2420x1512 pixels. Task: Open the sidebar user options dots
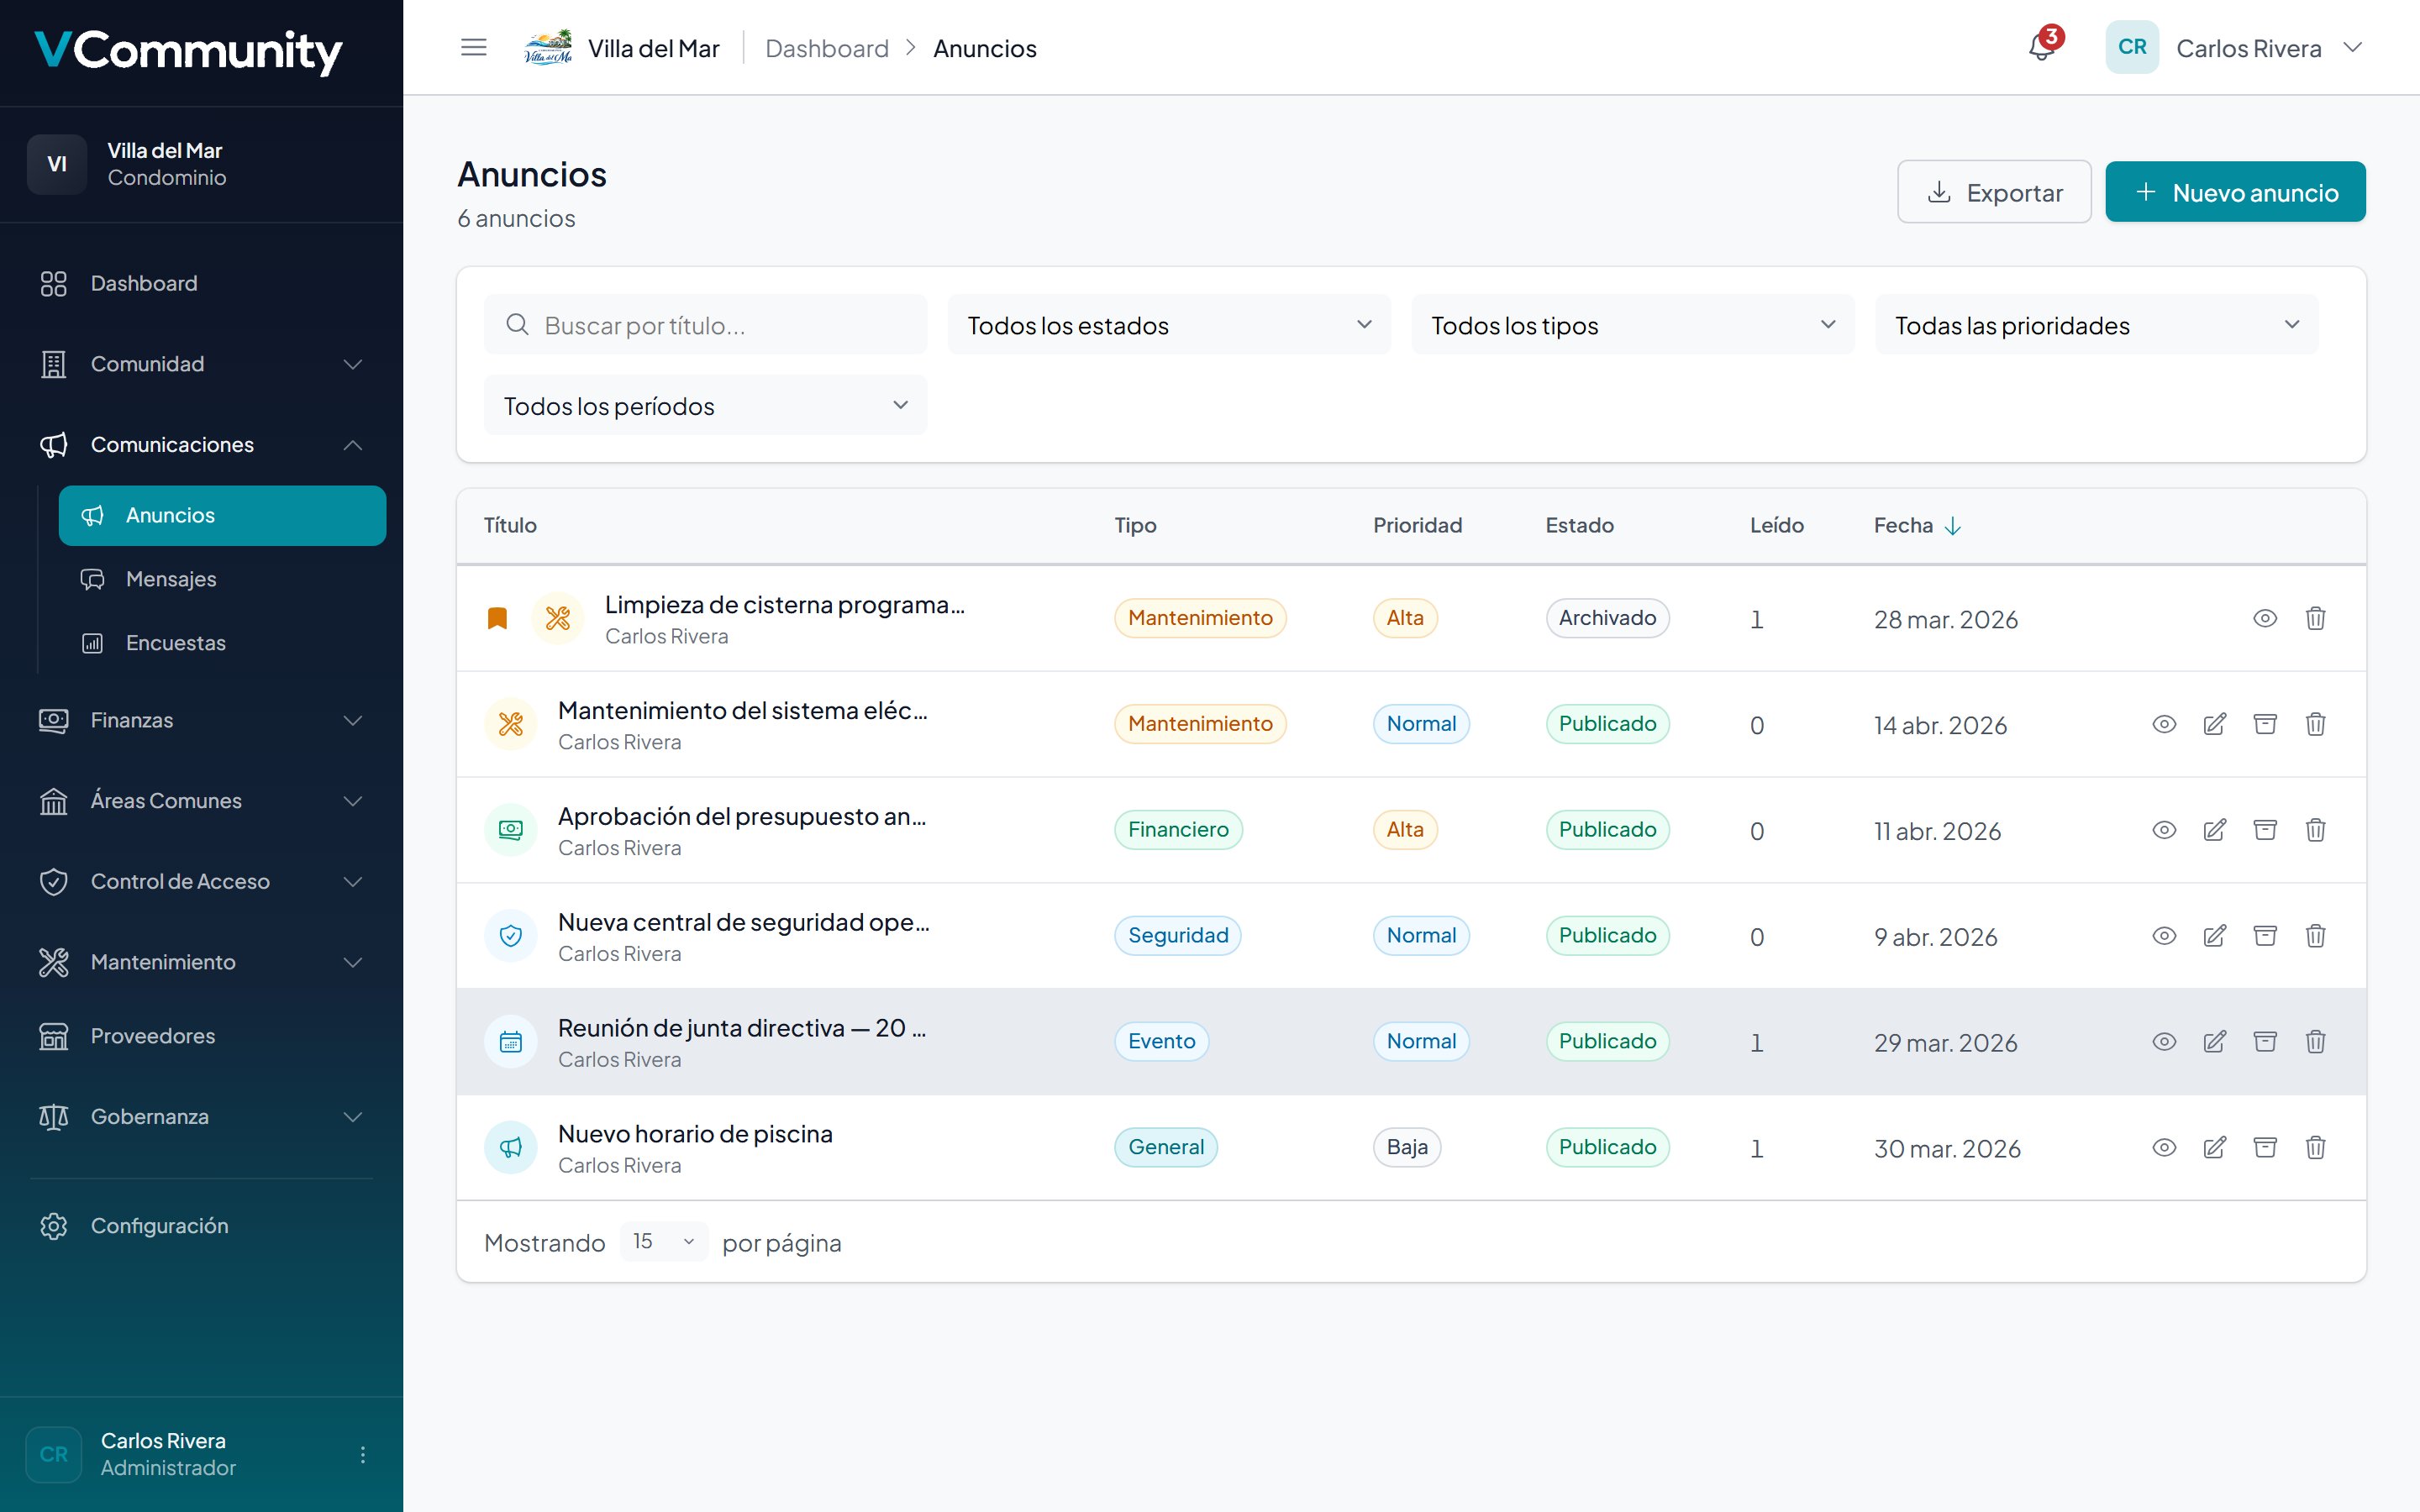[x=362, y=1454]
